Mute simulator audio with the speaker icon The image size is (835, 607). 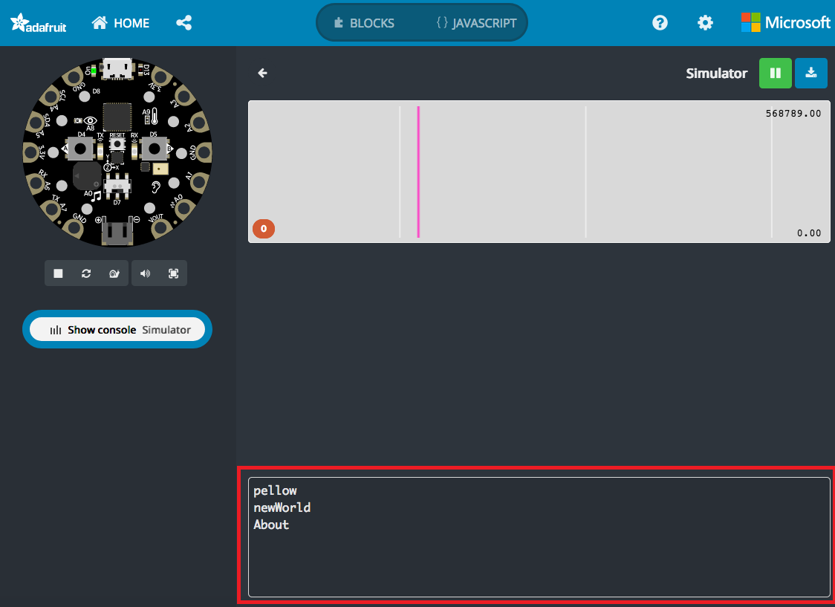click(146, 273)
